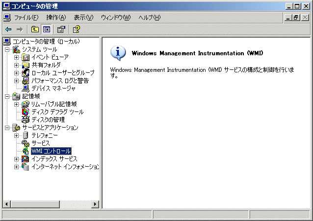Select イベント ビューア in the tree

[x=50, y=58]
